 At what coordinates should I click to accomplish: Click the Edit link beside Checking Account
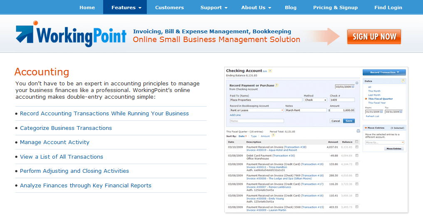(265, 71)
